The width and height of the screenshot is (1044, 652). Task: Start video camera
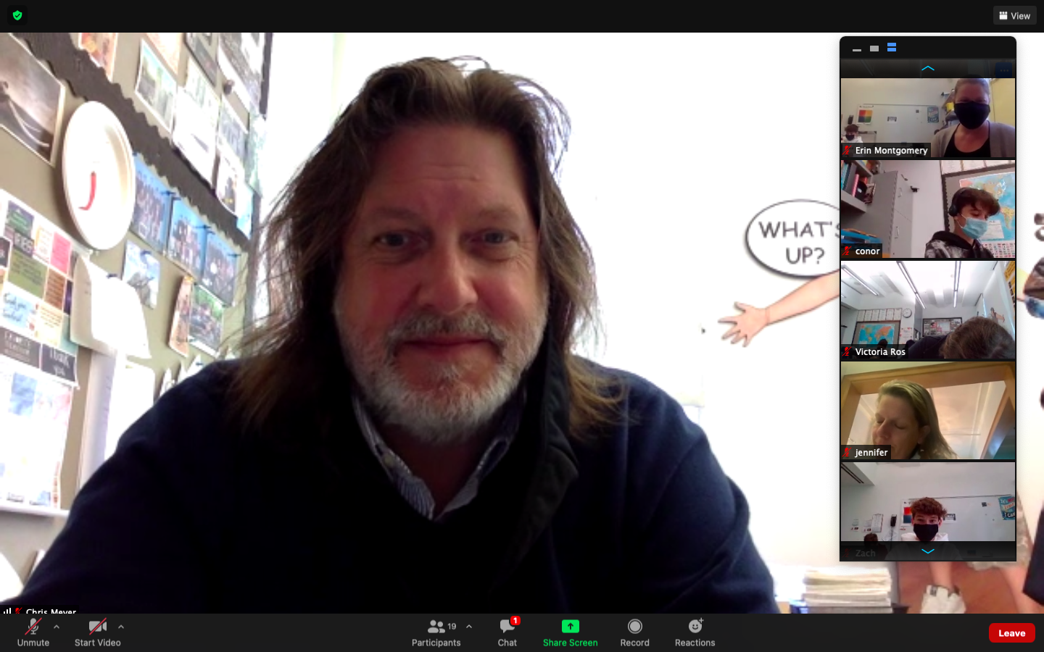98,632
